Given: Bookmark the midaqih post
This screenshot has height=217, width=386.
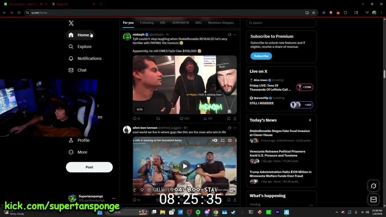Looking at the screenshot, I should [229, 119].
